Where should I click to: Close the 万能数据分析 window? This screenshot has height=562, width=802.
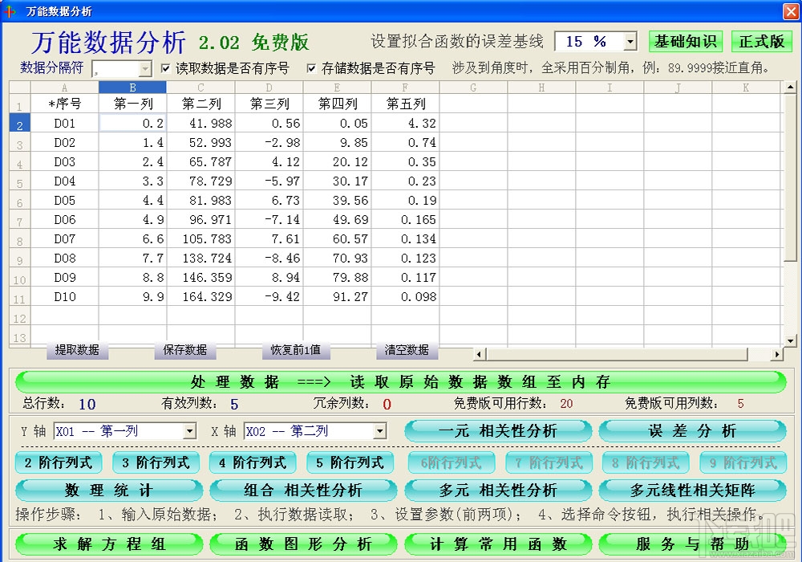791,11
